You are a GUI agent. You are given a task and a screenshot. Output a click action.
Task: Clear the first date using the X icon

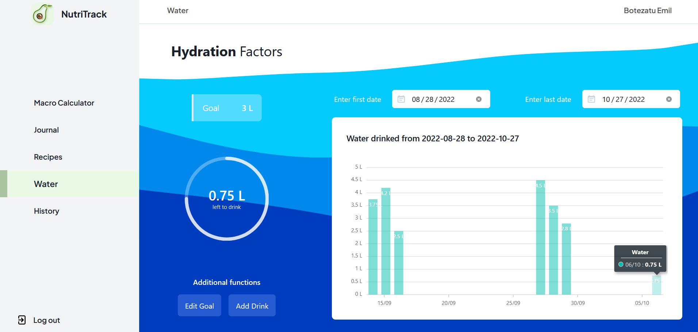coord(479,99)
